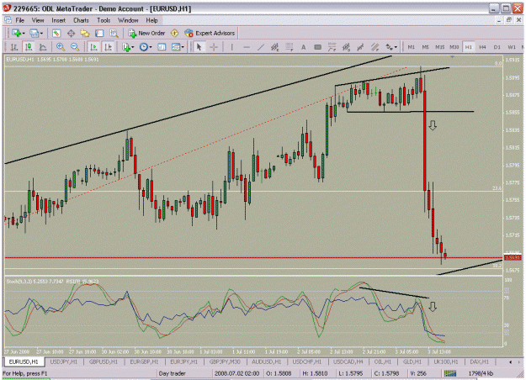Open the View menu

click(x=38, y=20)
